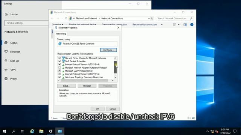Uncheck Internet Protocol Version 4 (TCP/IPv4)
Viewport: 241px width, 135px height.
(x=59, y=64)
